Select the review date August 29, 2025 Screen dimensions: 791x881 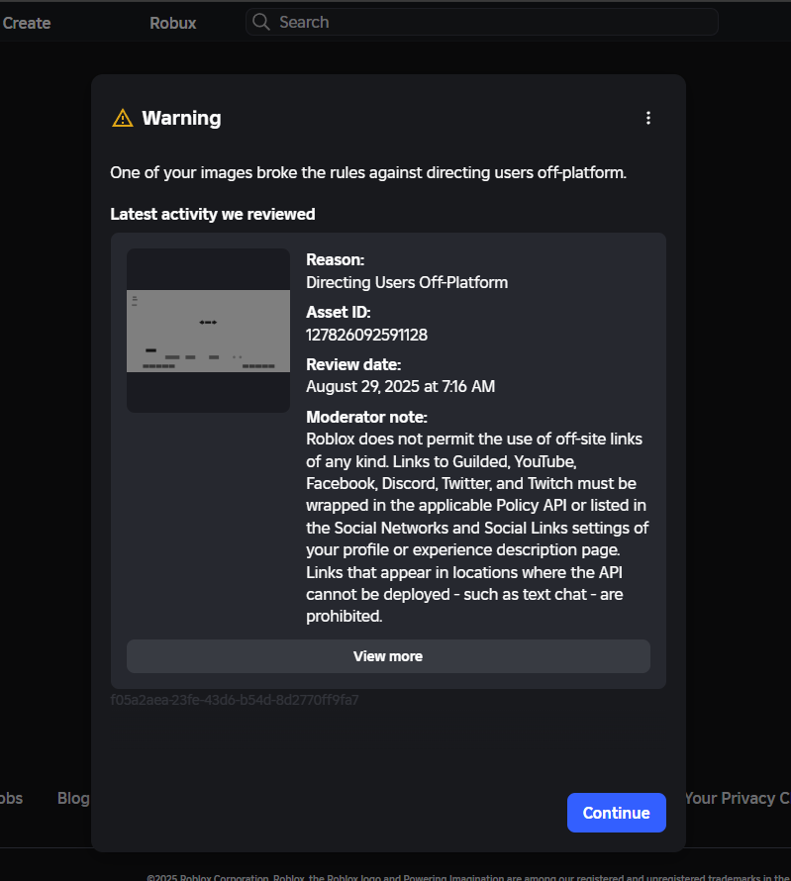(x=401, y=387)
